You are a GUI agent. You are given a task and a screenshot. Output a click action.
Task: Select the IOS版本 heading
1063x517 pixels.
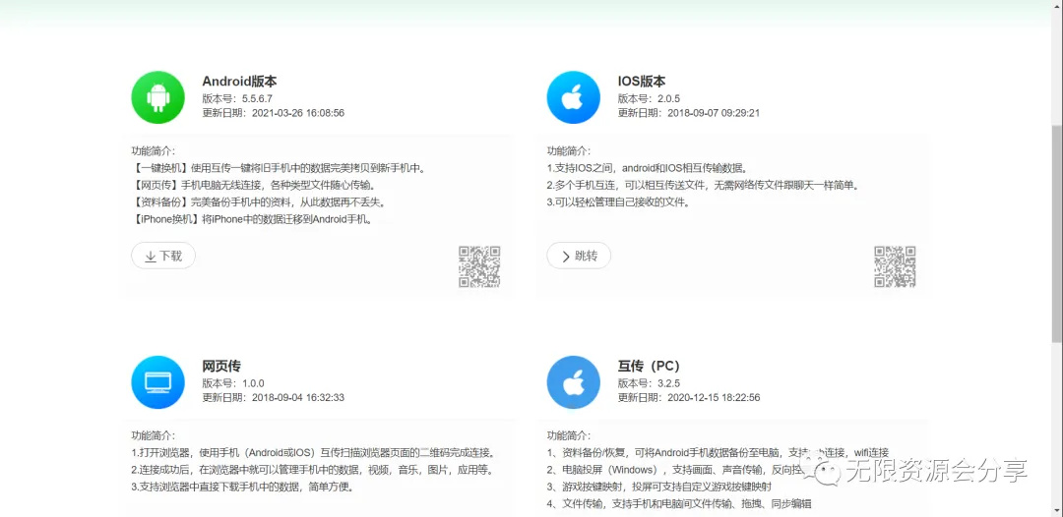click(x=642, y=82)
